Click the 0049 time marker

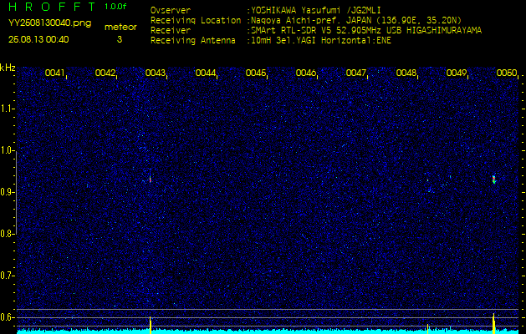click(456, 73)
